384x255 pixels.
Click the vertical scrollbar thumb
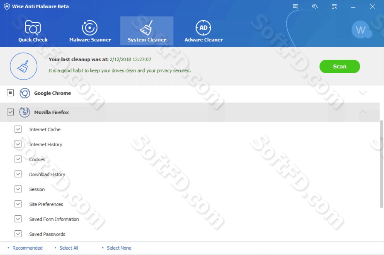tap(382, 164)
